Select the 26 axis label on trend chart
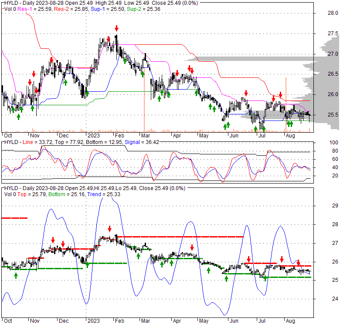Viewport: 340px width, 324px height. tap(335, 262)
